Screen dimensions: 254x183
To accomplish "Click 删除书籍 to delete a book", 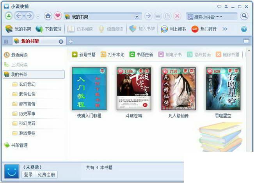I will 227,55.
